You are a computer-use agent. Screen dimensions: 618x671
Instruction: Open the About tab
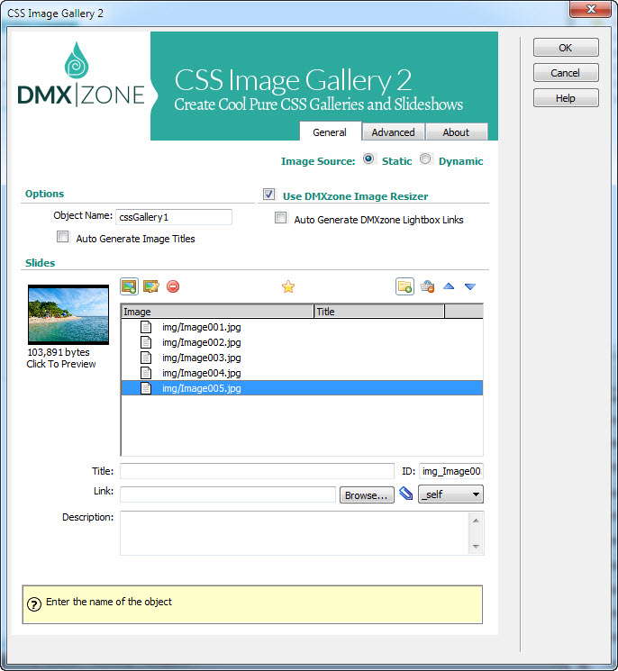pyautogui.click(x=456, y=131)
